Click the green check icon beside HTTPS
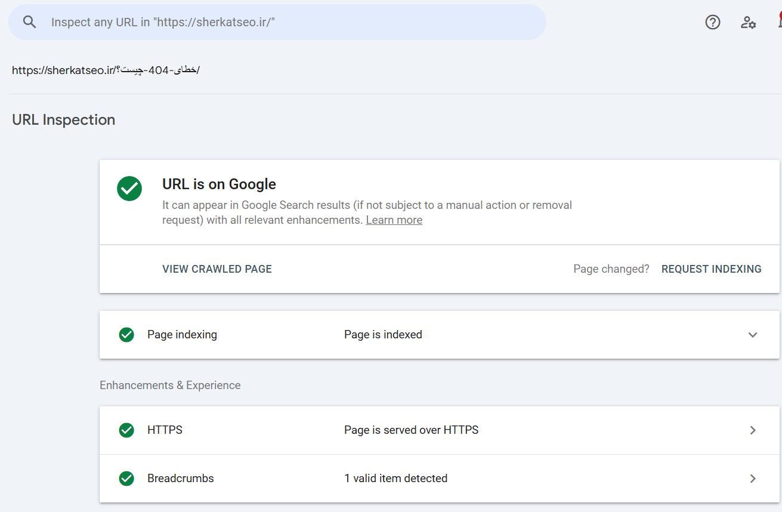The width and height of the screenshot is (782, 512). coord(126,430)
